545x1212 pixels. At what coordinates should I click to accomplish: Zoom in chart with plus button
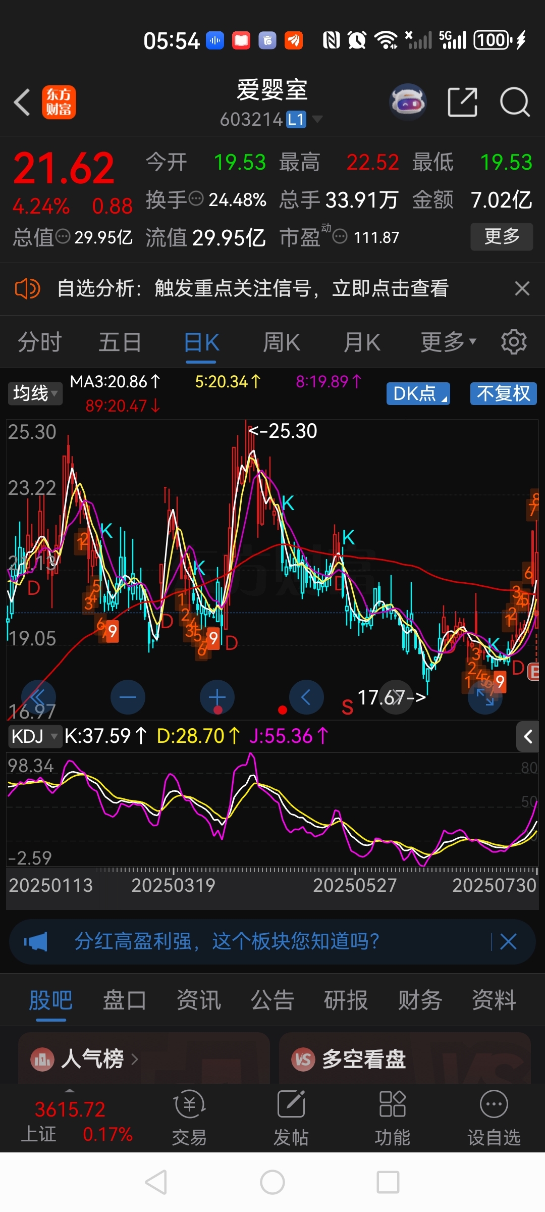[x=217, y=697]
